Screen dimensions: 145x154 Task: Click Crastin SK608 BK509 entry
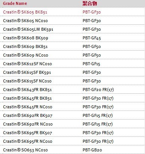[x=25, y=38]
